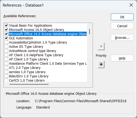Check AP Client 1.0 HelpPane Type Library
Screen dimensions: 137x118
click(6, 55)
